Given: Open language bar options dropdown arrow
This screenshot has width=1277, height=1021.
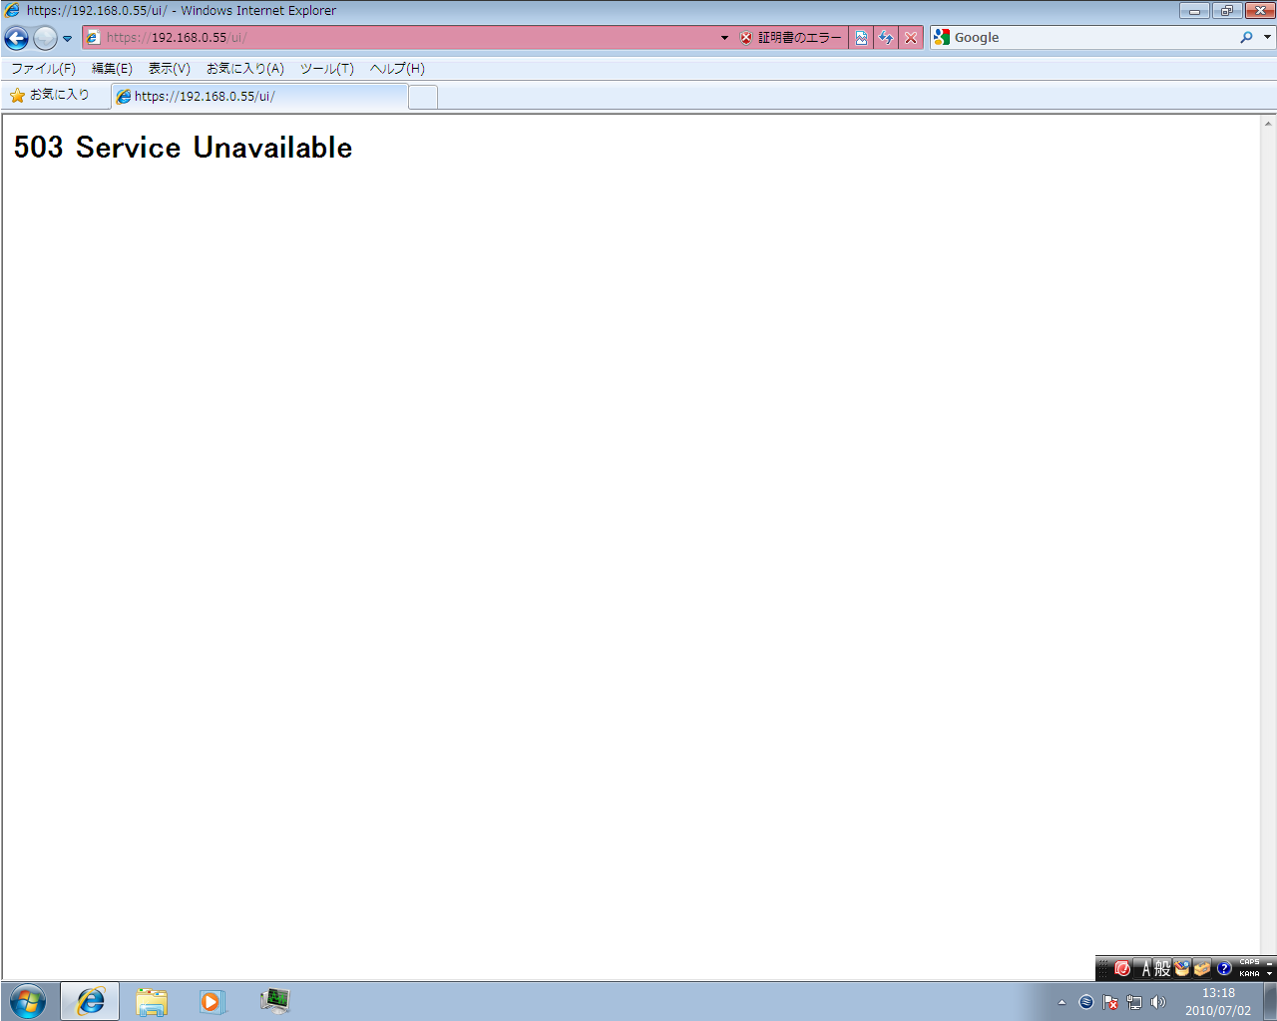Looking at the screenshot, I should [1269, 974].
